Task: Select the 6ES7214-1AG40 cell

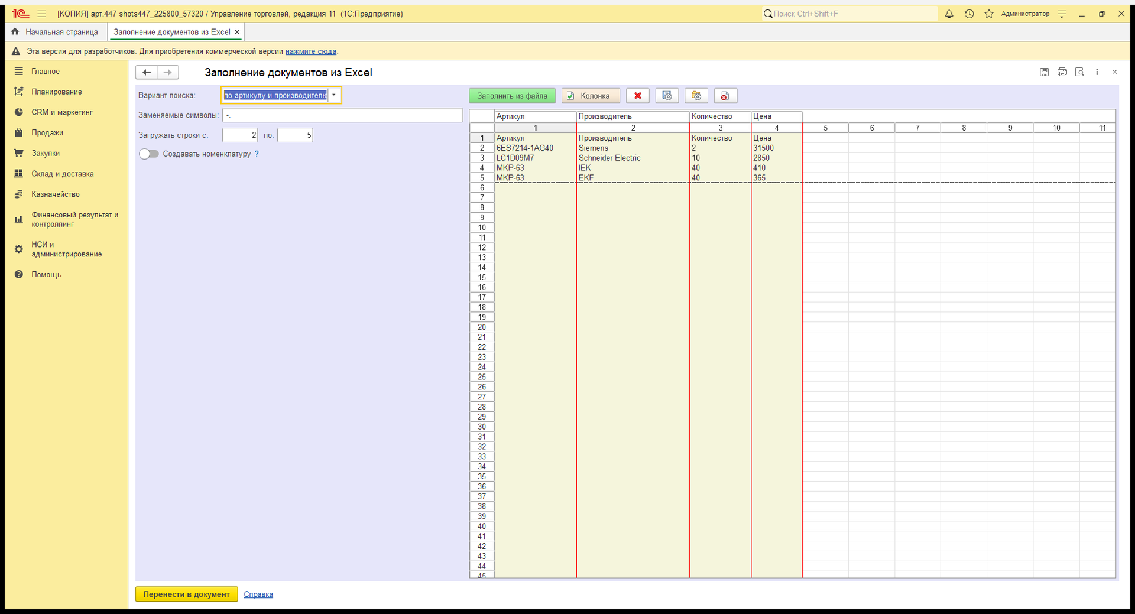Action: tap(536, 148)
